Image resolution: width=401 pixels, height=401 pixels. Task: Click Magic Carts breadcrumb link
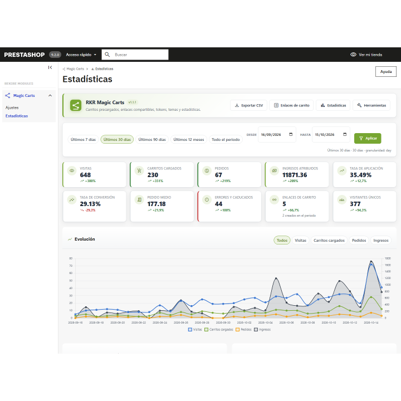coord(74,69)
